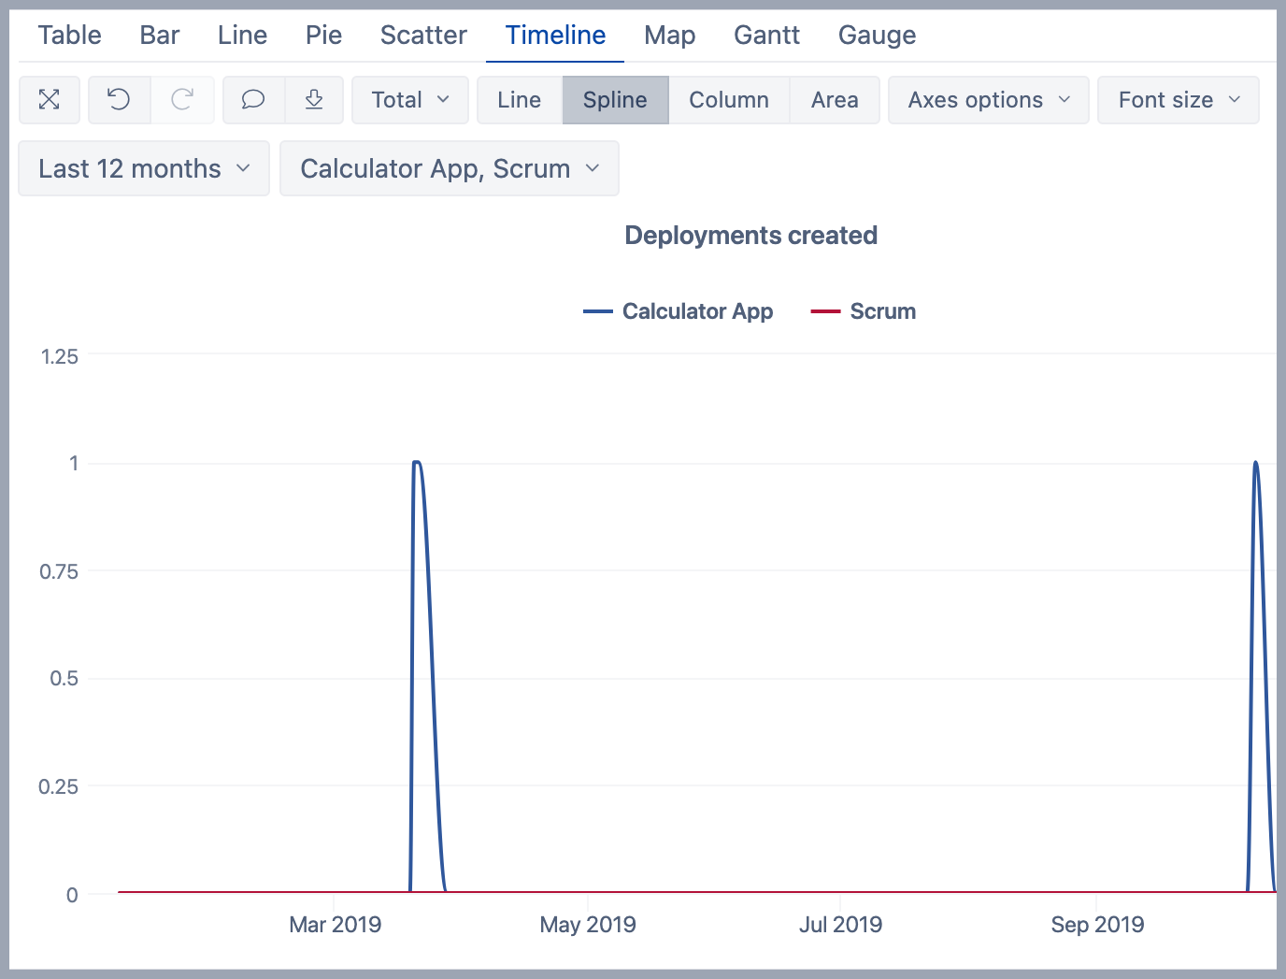
Task: Click the redo arrow icon
Action: 182,100
